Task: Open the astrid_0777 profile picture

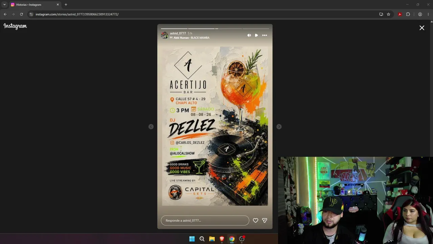Action: (x=164, y=35)
